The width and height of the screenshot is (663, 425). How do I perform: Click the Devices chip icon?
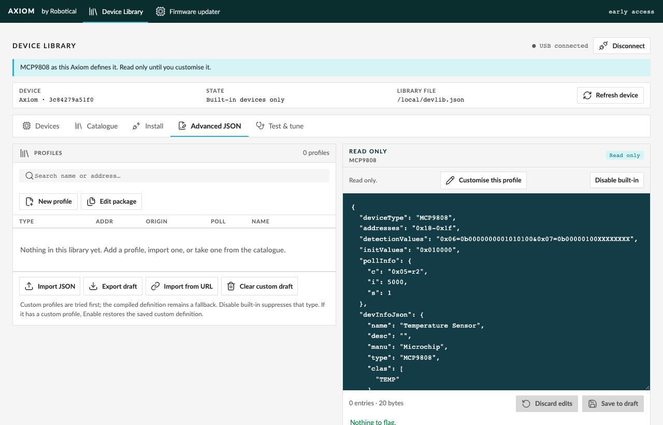(x=26, y=126)
